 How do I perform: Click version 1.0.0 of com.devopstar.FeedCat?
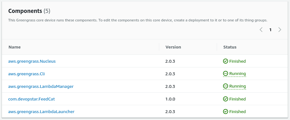[x=170, y=99]
